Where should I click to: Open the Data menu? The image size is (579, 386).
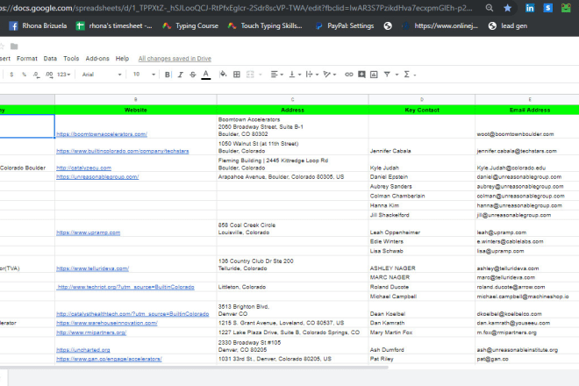(50, 59)
